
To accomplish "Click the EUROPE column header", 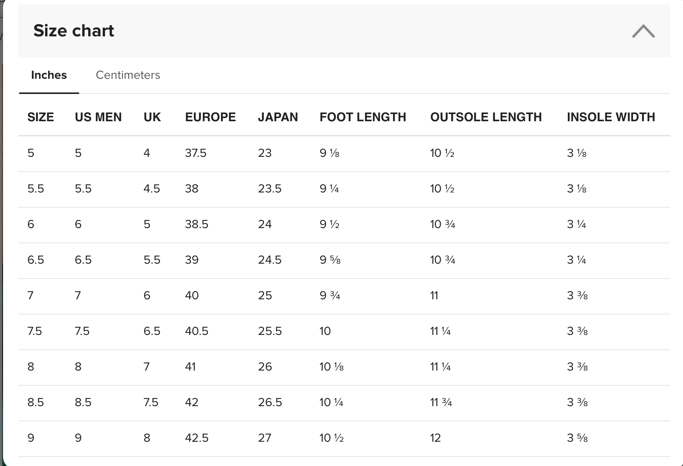I will [210, 117].
